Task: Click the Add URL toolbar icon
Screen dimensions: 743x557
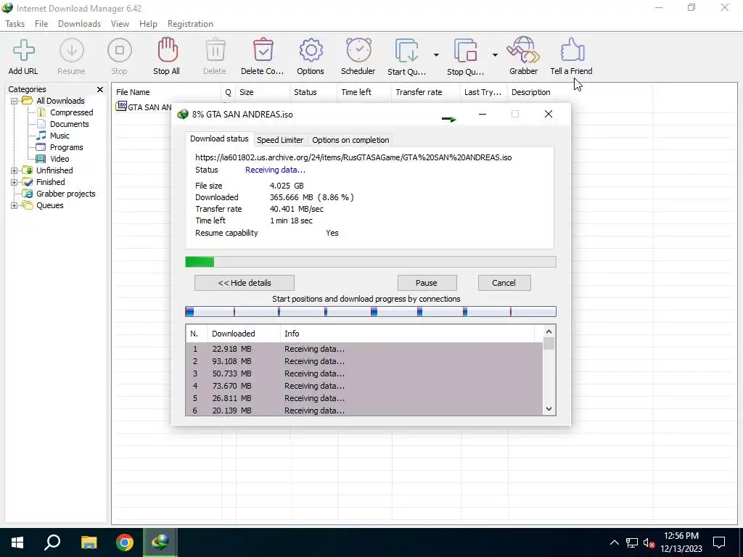Action: [x=23, y=51]
